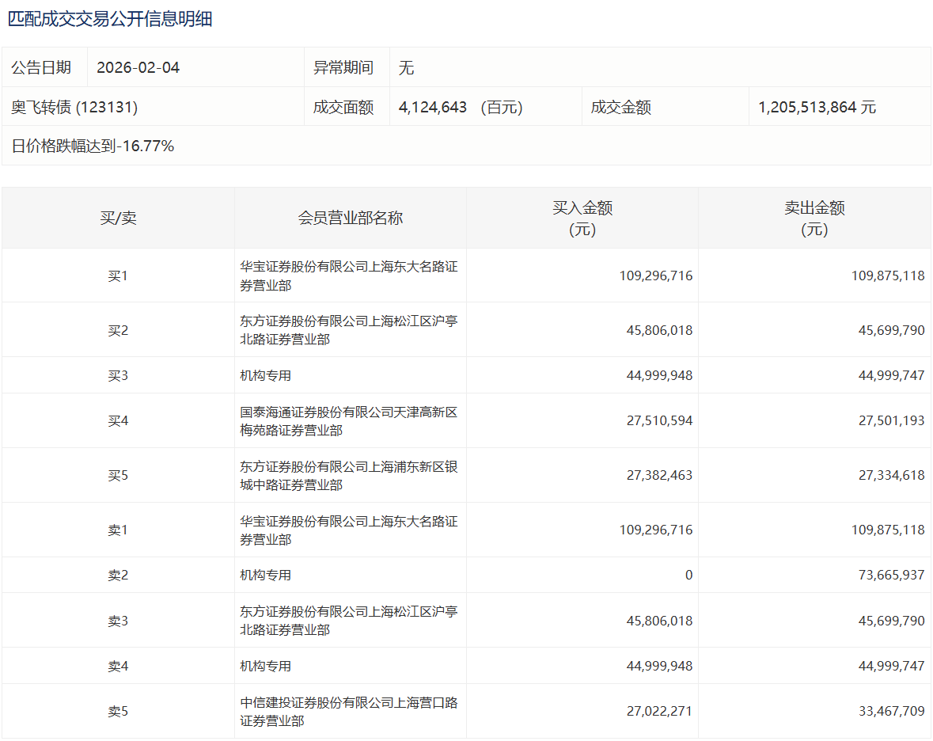Open 华宝证券 branch in the 买1 row

tap(348, 275)
